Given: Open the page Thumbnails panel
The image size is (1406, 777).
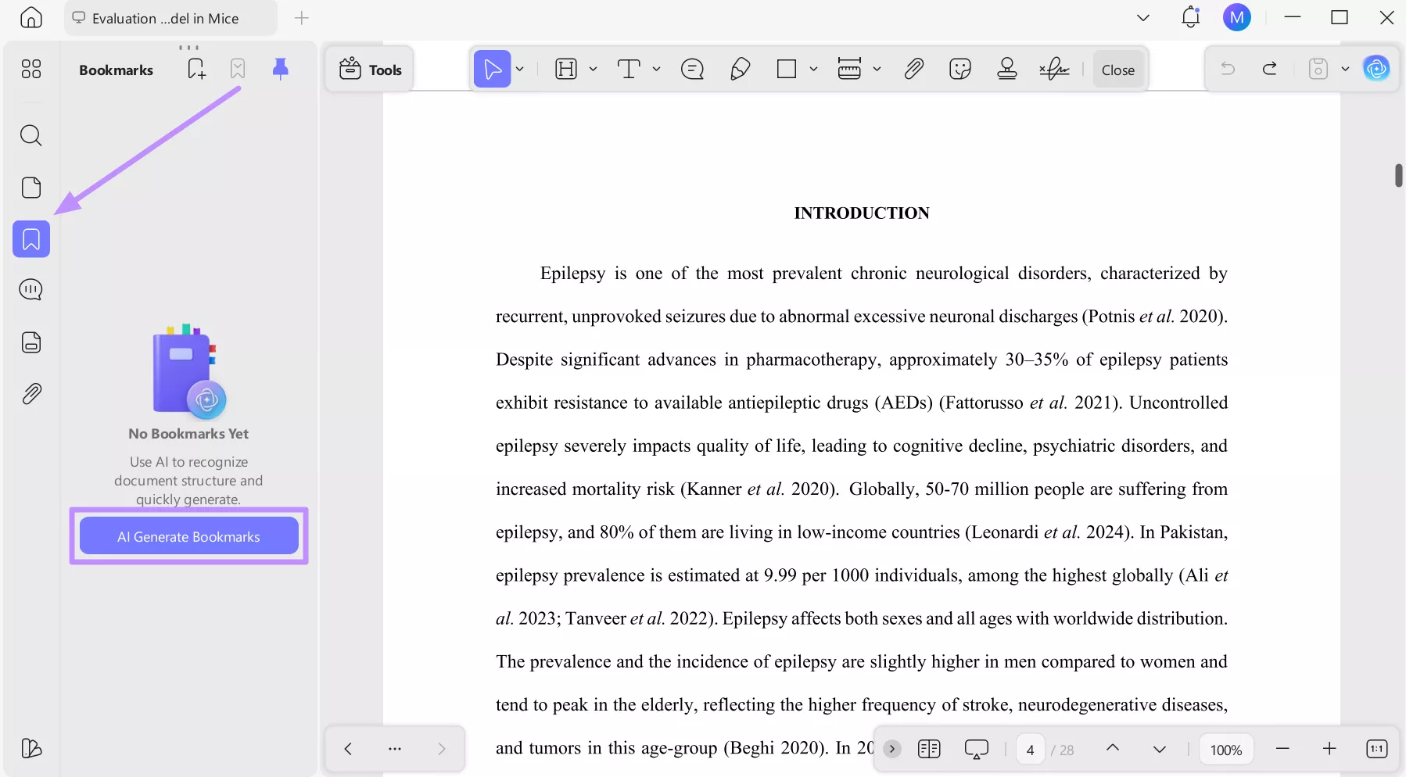Looking at the screenshot, I should pos(31,188).
